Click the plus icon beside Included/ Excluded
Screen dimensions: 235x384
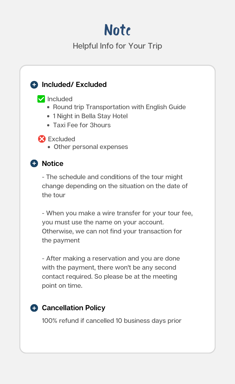(34, 85)
